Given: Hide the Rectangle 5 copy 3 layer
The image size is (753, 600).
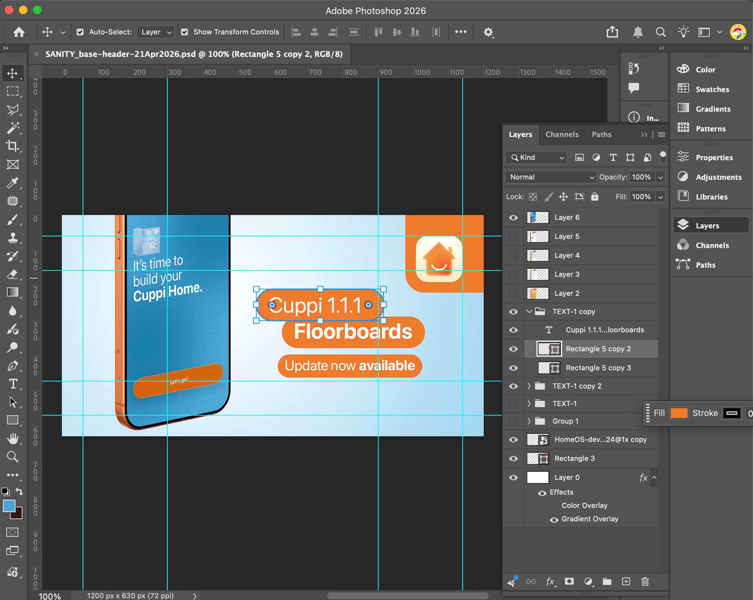Looking at the screenshot, I should [x=513, y=368].
